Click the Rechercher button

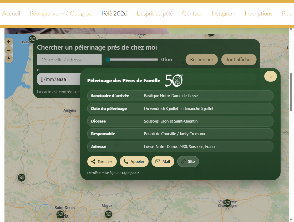pos(201,60)
